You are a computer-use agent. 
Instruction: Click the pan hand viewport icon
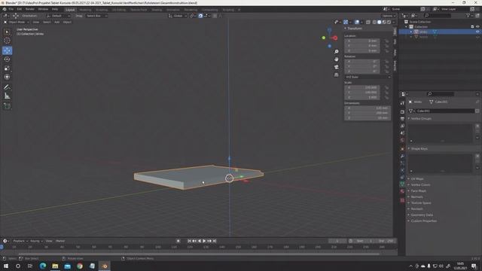337,59
